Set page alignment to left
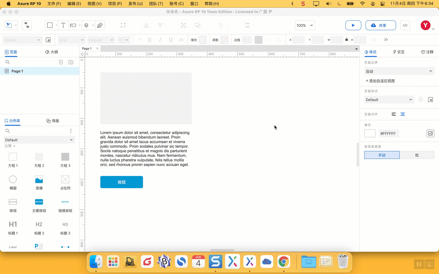Screen dimensions: 439x274 click(394, 114)
